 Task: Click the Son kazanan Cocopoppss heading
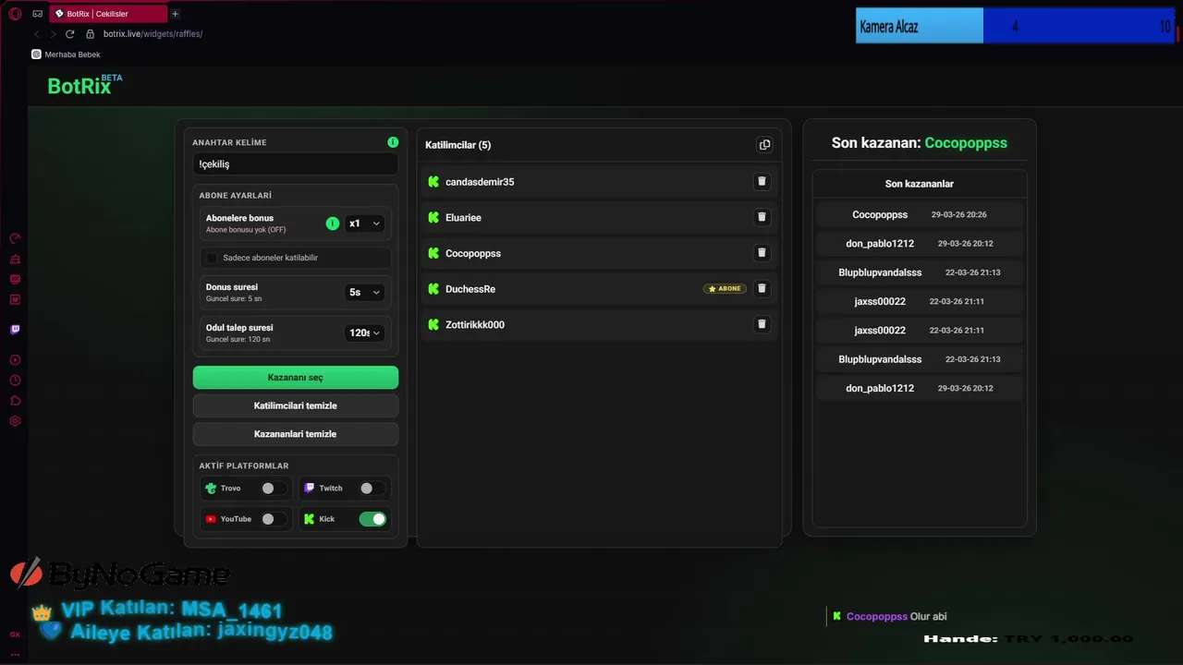coord(920,143)
